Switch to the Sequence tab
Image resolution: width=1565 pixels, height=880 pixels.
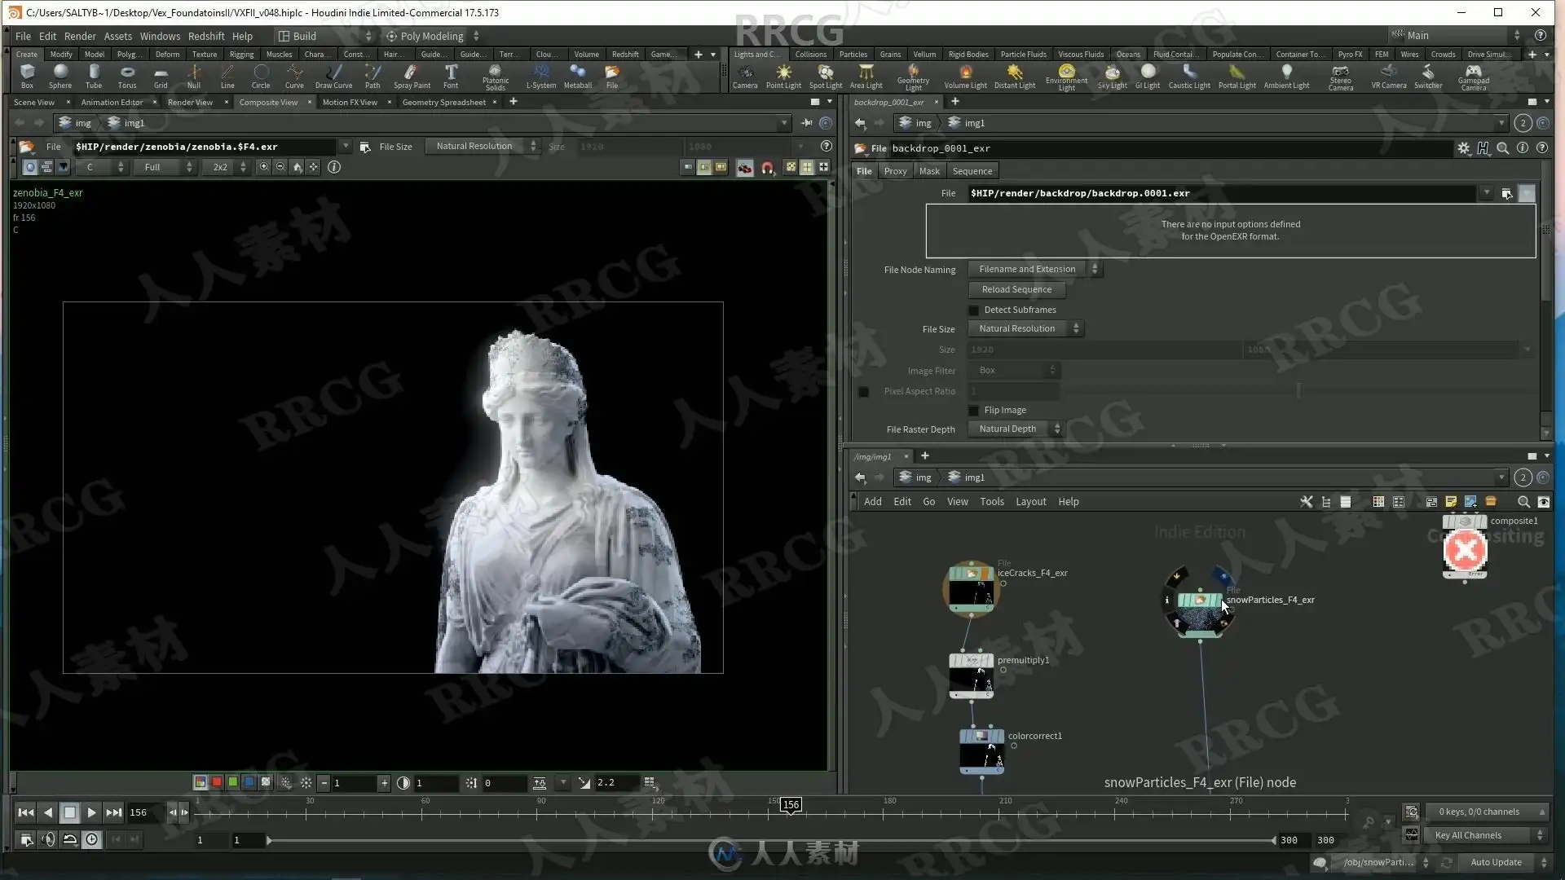point(972,171)
